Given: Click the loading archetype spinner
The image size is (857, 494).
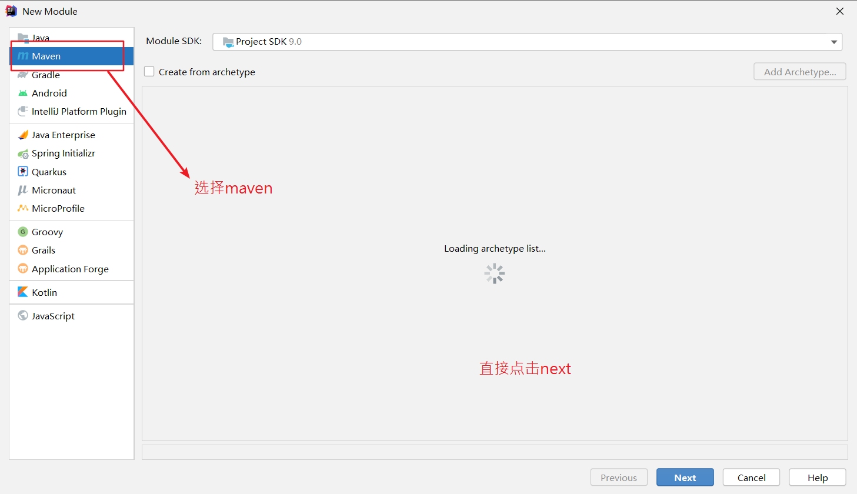Looking at the screenshot, I should pyautogui.click(x=495, y=273).
